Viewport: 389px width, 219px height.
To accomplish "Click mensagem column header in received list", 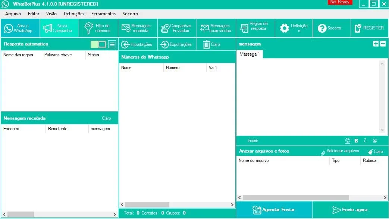I will point(103,129).
